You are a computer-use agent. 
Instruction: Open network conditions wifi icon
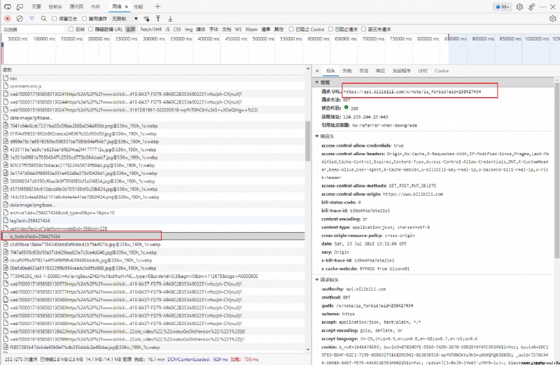pyautogui.click(x=146, y=19)
